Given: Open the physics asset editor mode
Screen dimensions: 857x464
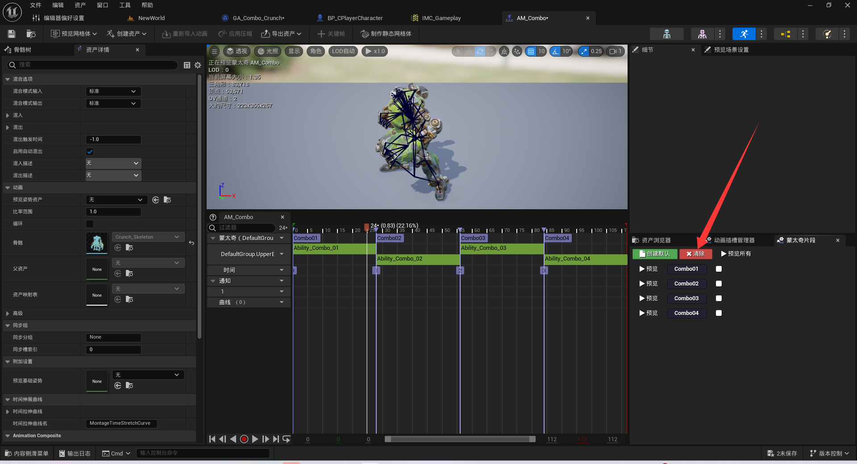Looking at the screenshot, I should tap(827, 33).
